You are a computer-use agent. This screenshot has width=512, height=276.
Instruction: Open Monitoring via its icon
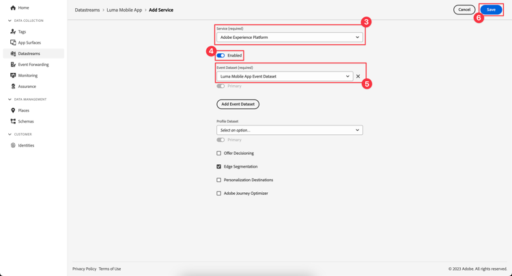pos(13,76)
